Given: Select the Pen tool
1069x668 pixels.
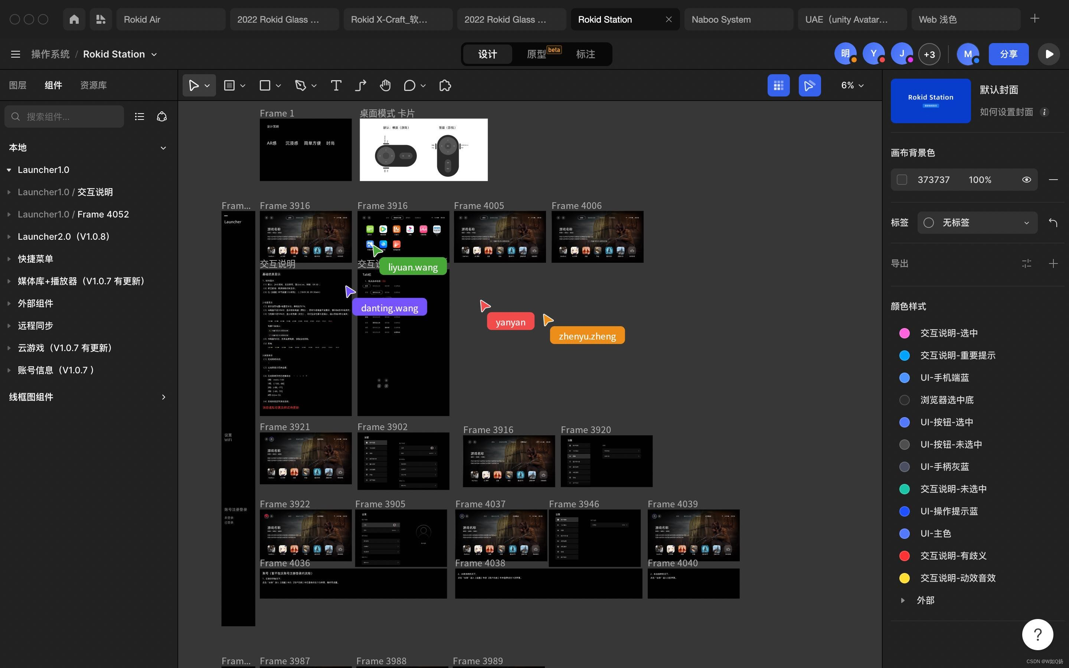Looking at the screenshot, I should point(301,85).
